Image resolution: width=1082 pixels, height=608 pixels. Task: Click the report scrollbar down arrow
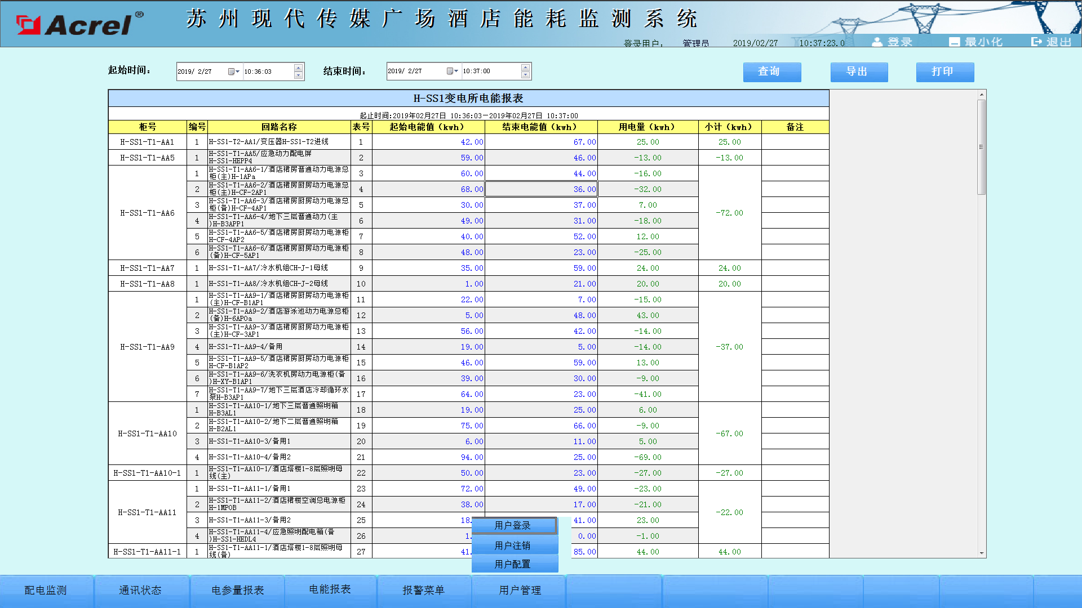(982, 553)
